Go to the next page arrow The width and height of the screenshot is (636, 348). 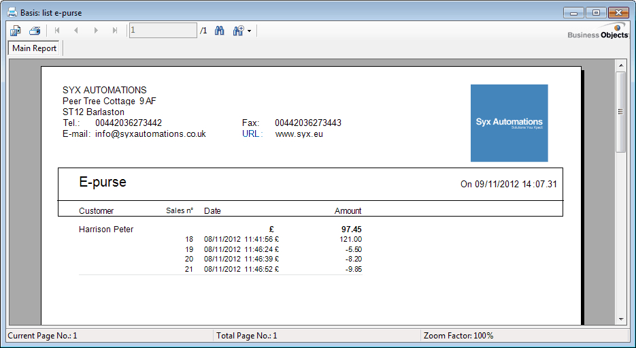tap(96, 31)
